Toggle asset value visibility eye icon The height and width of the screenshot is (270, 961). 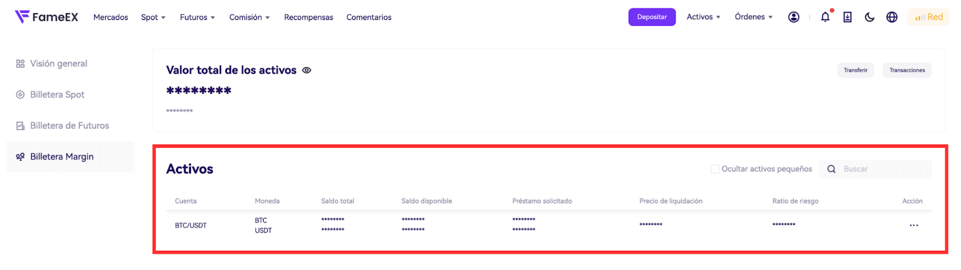(306, 70)
